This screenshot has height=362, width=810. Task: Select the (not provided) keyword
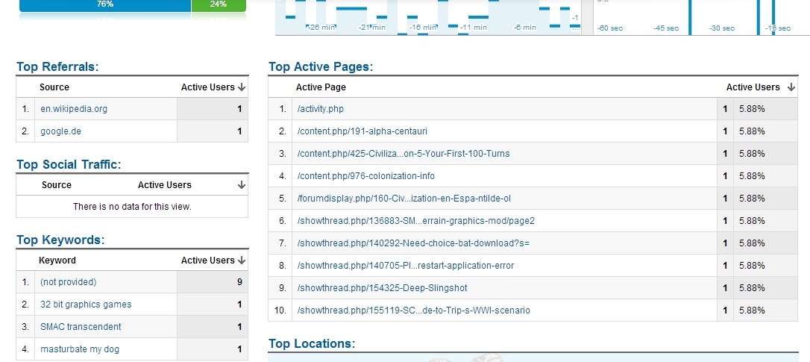(68, 282)
